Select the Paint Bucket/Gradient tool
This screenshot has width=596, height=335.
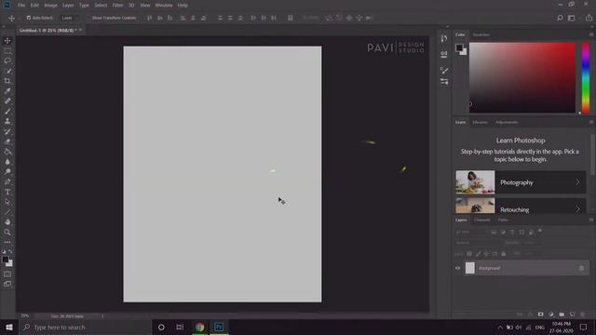(7, 152)
